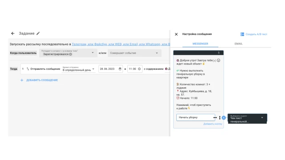Screen dimensions: 285x160
Task: Click the reorder arrows icon beside Отправлять сообщение
Action: 28,69
